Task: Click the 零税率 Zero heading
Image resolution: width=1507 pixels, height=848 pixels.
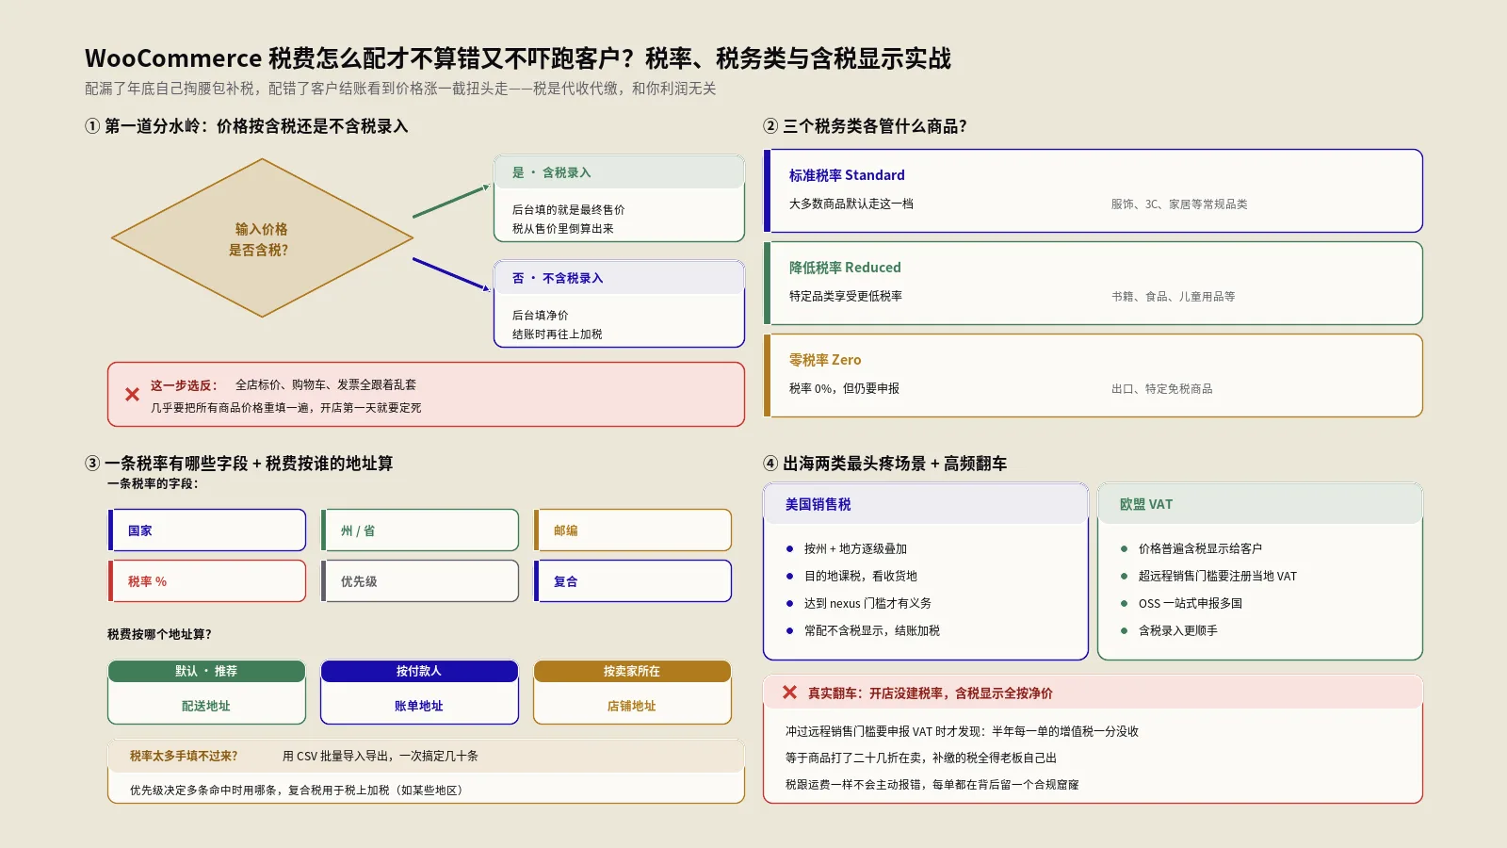Action: pyautogui.click(x=825, y=360)
